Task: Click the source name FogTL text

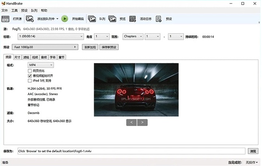Action: pos(16,29)
